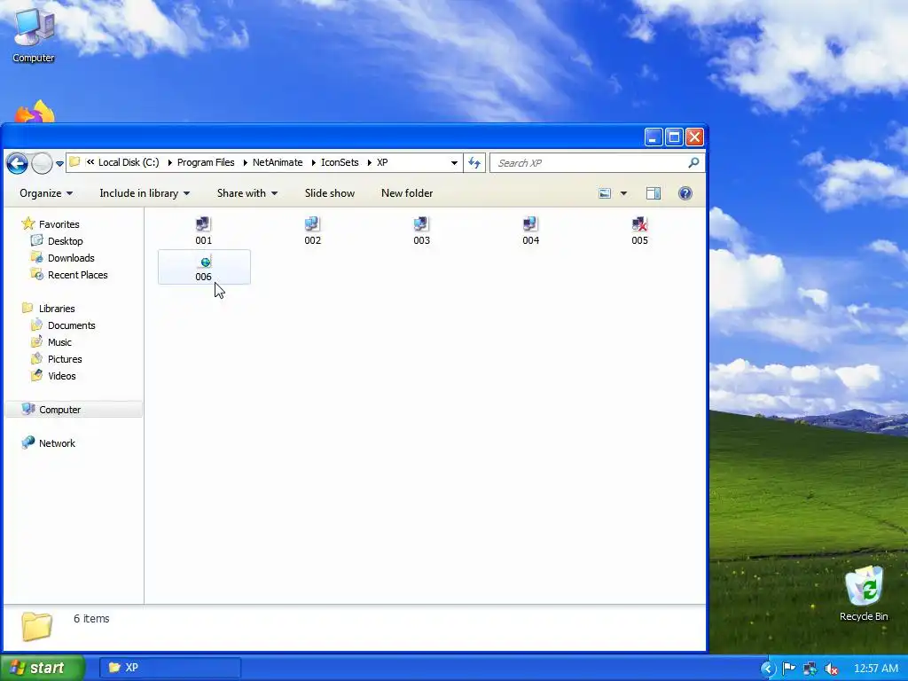
Task: Click the XP taskbar button
Action: [x=169, y=668]
